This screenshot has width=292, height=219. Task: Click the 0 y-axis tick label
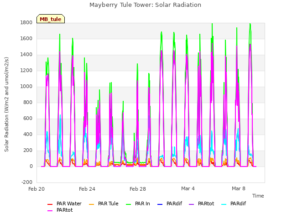[x=31, y=167]
